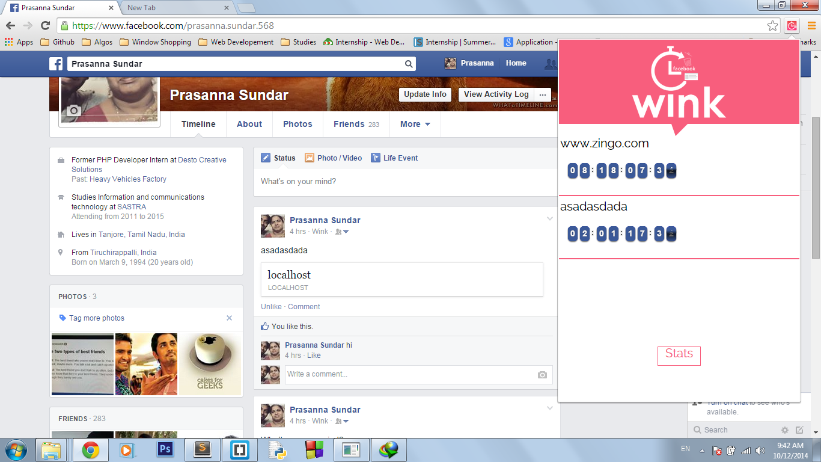Bookmark this page with the star icon
This screenshot has width=821, height=462.
click(772, 25)
